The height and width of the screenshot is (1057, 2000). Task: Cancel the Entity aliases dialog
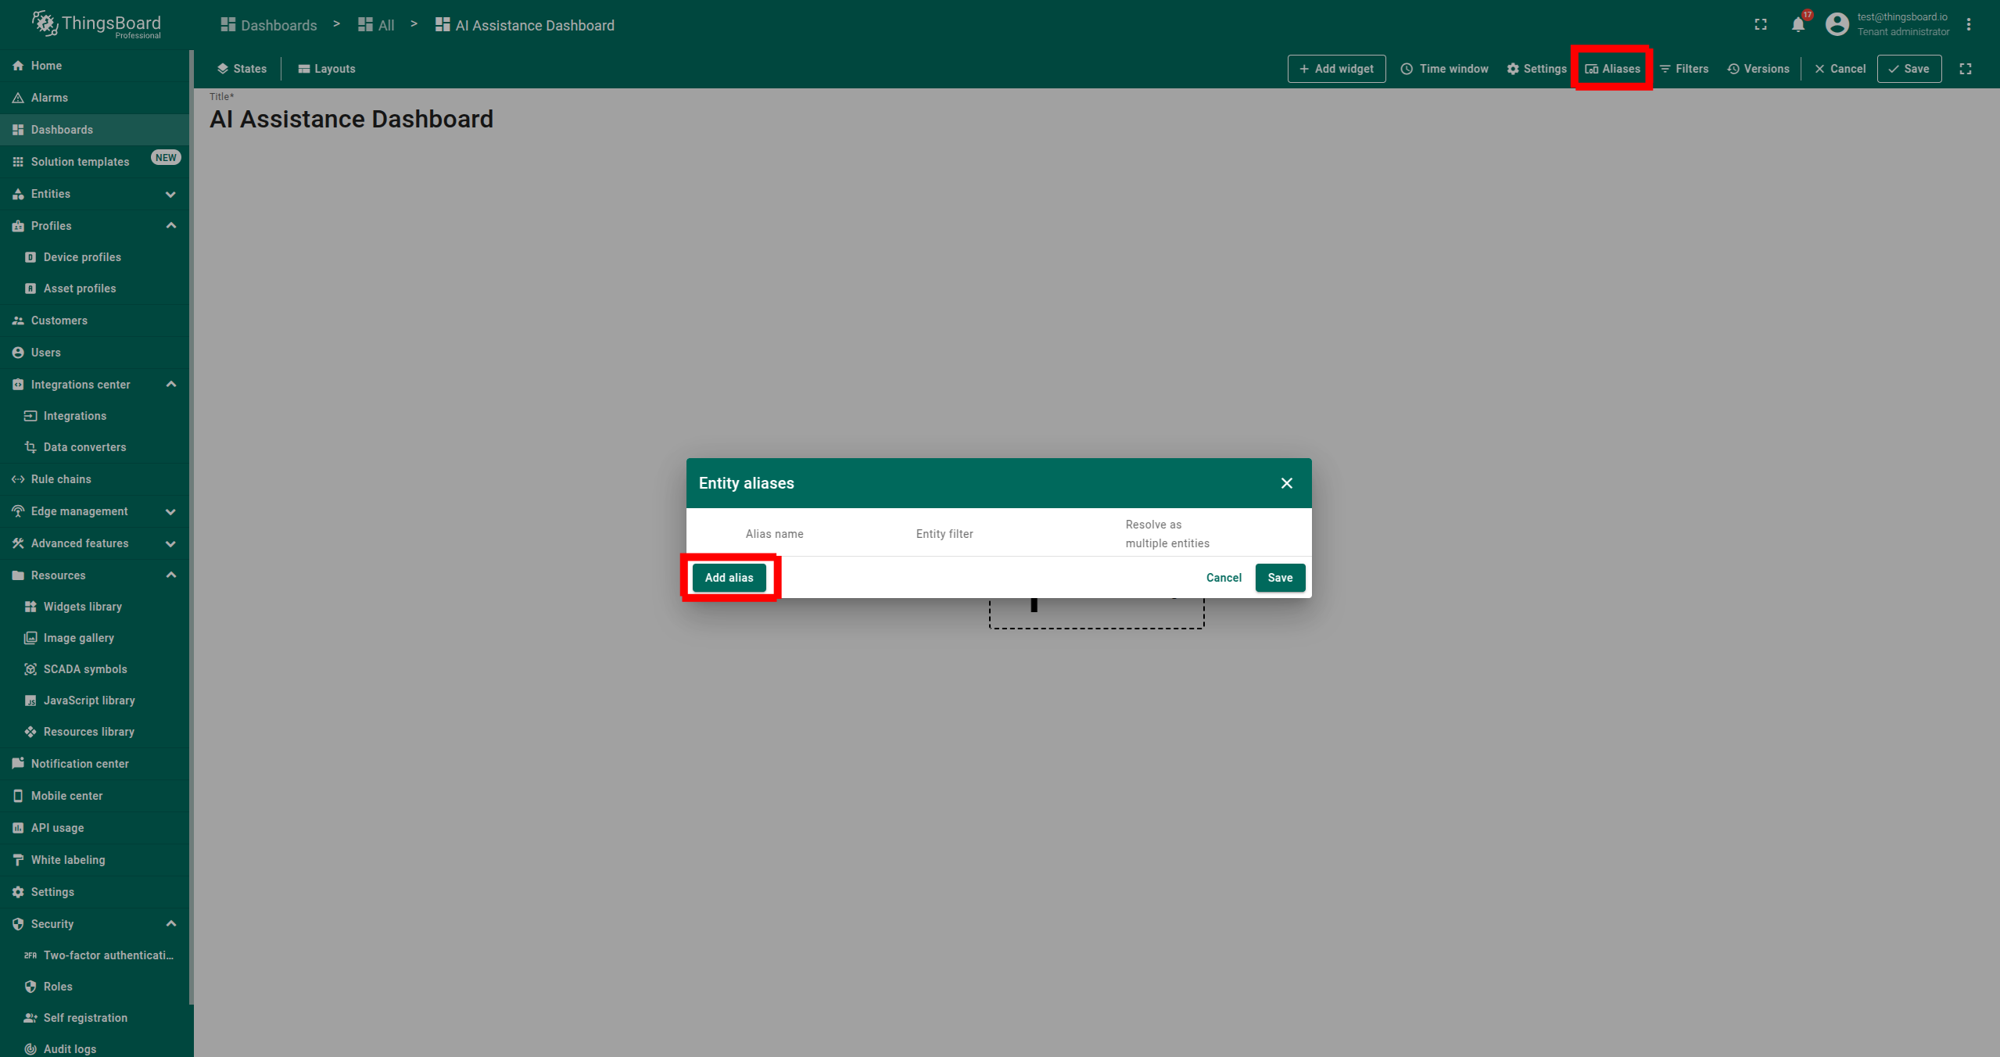tap(1223, 578)
